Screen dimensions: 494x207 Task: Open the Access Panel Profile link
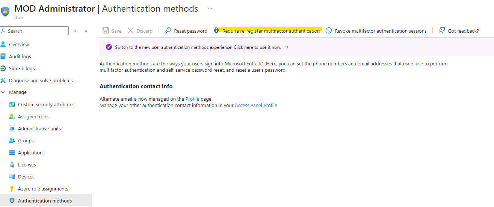256,106
